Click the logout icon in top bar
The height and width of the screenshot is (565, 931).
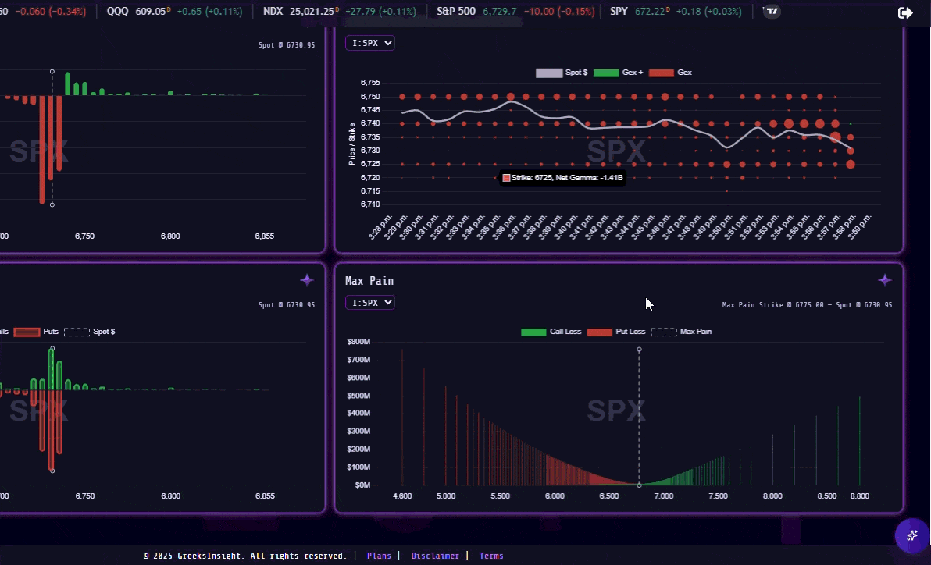(x=905, y=12)
